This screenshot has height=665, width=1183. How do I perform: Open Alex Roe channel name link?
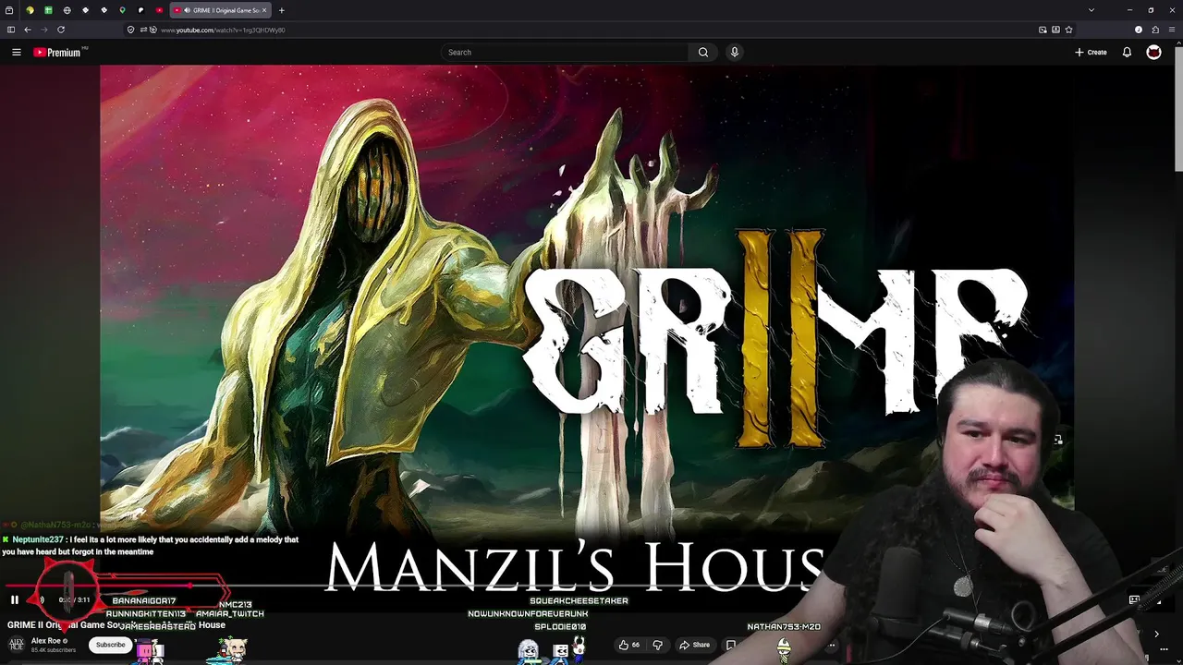coord(46,640)
